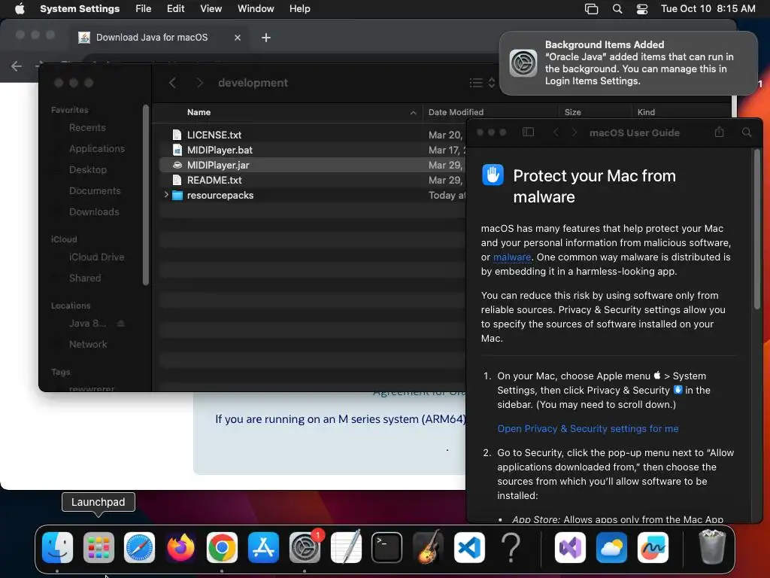Image resolution: width=770 pixels, height=578 pixels.
Task: Click Finder forward arrow next to development
Action: [199, 83]
